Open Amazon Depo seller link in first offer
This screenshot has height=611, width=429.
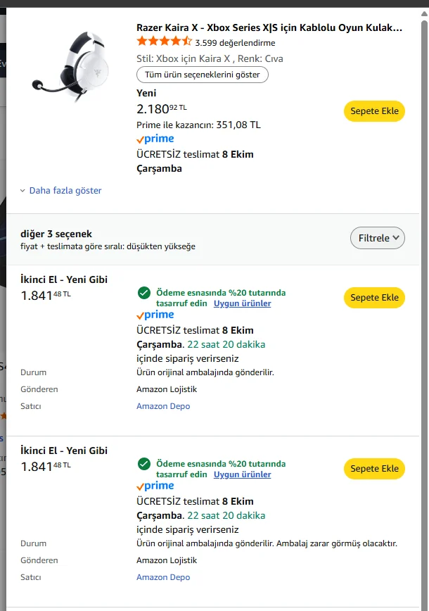pos(163,406)
